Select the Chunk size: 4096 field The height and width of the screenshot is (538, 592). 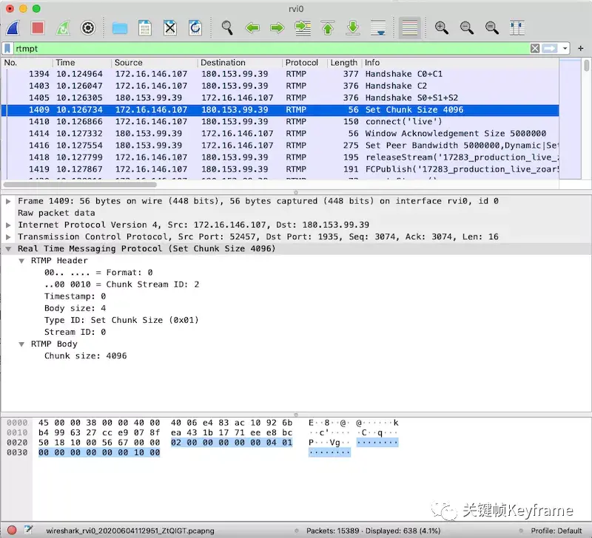click(85, 356)
